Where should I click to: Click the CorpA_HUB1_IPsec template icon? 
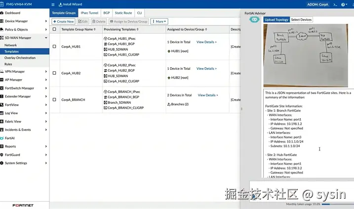pos(105,39)
